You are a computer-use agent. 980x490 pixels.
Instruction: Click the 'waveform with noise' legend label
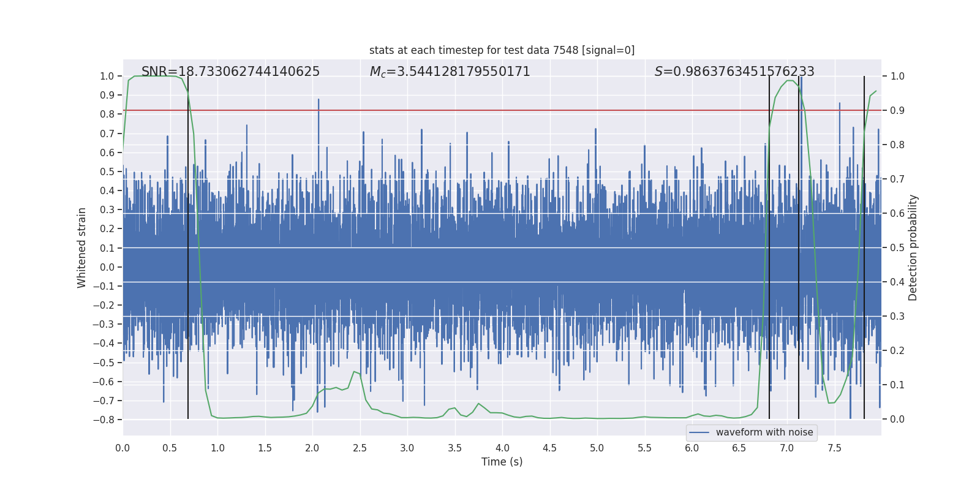(x=764, y=432)
